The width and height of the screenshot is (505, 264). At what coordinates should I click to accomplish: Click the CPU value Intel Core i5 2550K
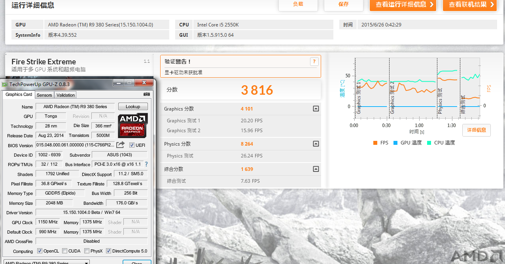pos(218,24)
